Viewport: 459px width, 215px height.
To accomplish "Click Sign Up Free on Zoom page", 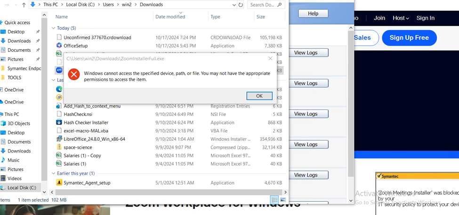I will pos(409,38).
